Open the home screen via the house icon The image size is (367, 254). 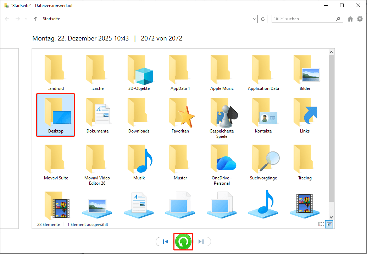pos(350,19)
